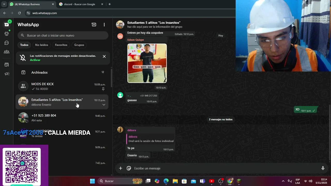Select the Todos chat filter

tap(24, 45)
